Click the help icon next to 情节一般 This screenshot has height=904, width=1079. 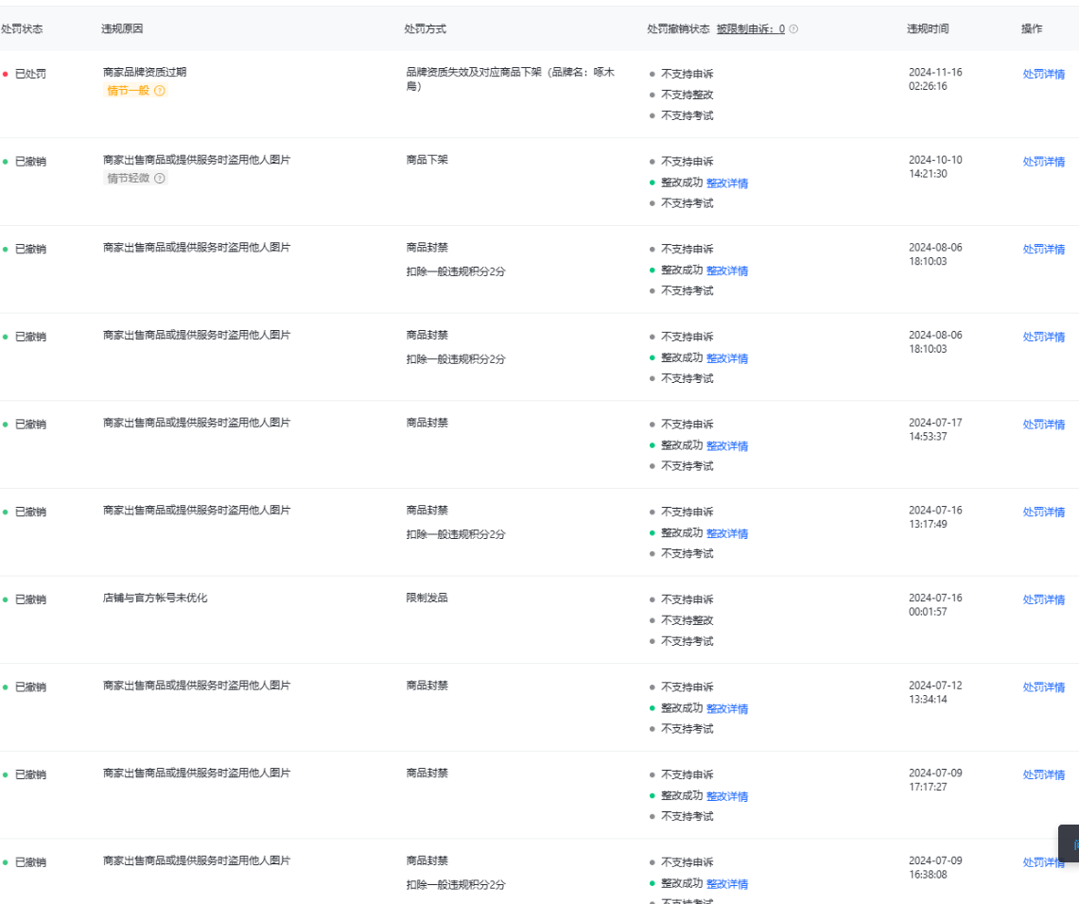click(160, 91)
